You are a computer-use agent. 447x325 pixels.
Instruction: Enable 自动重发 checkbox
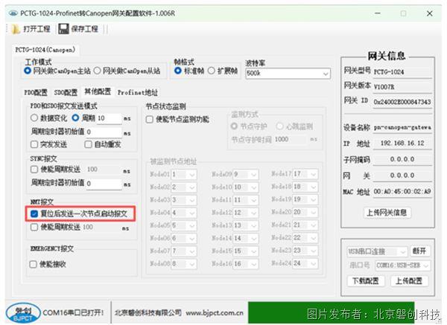[x=88, y=144]
